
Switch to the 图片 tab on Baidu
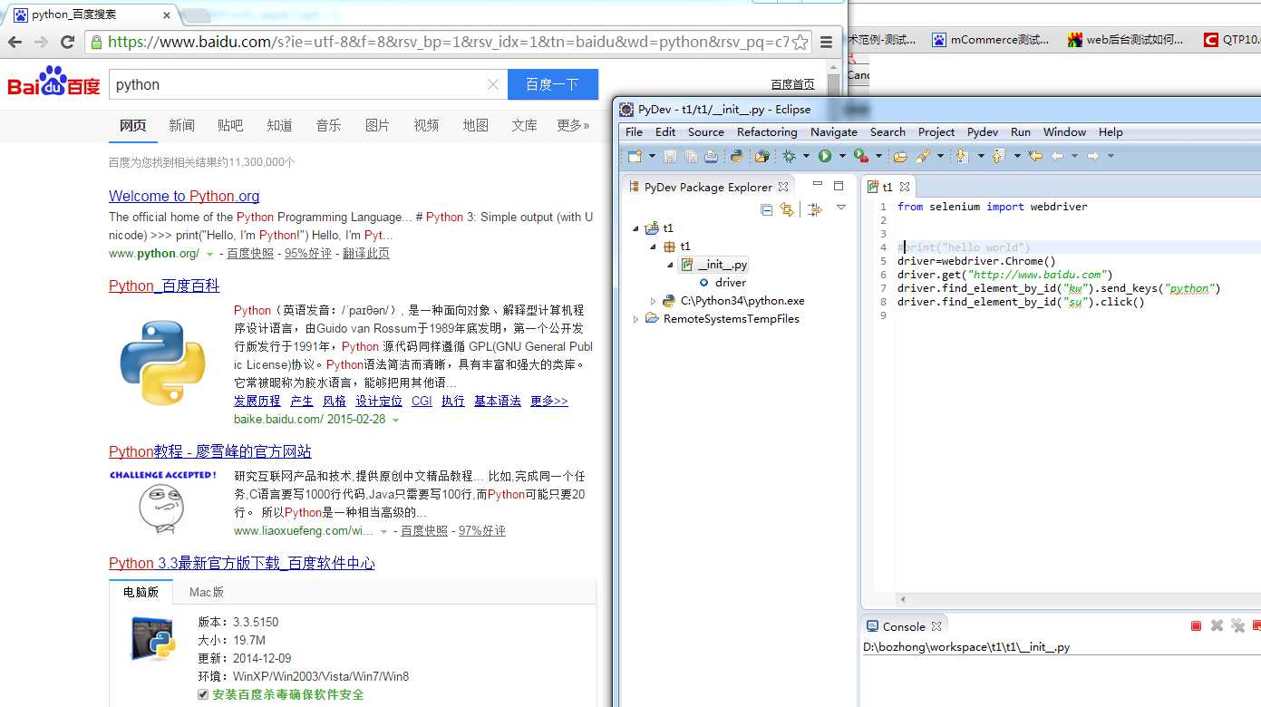(x=377, y=125)
